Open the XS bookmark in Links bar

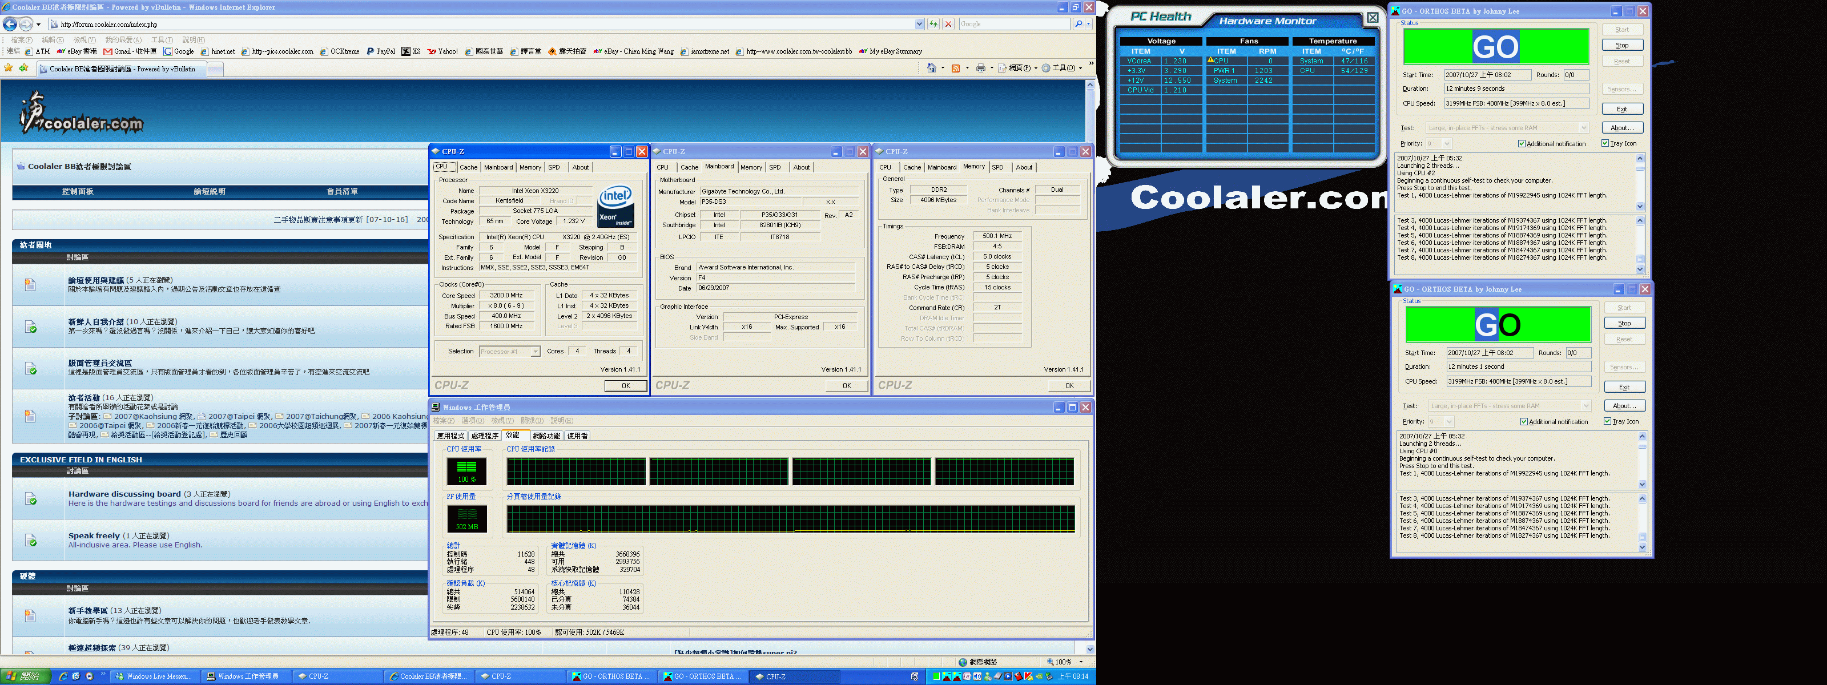point(411,51)
